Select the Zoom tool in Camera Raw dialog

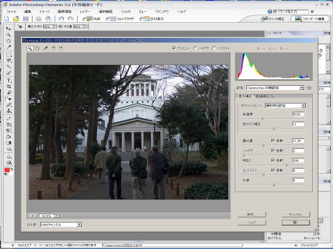click(x=29, y=48)
